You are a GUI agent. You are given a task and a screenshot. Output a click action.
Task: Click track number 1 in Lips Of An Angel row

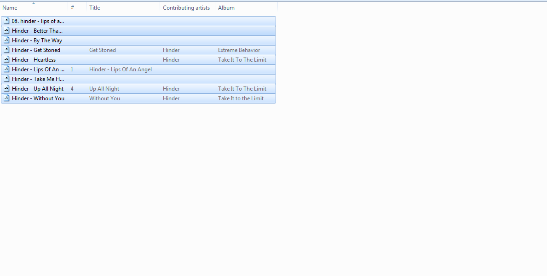pos(72,69)
